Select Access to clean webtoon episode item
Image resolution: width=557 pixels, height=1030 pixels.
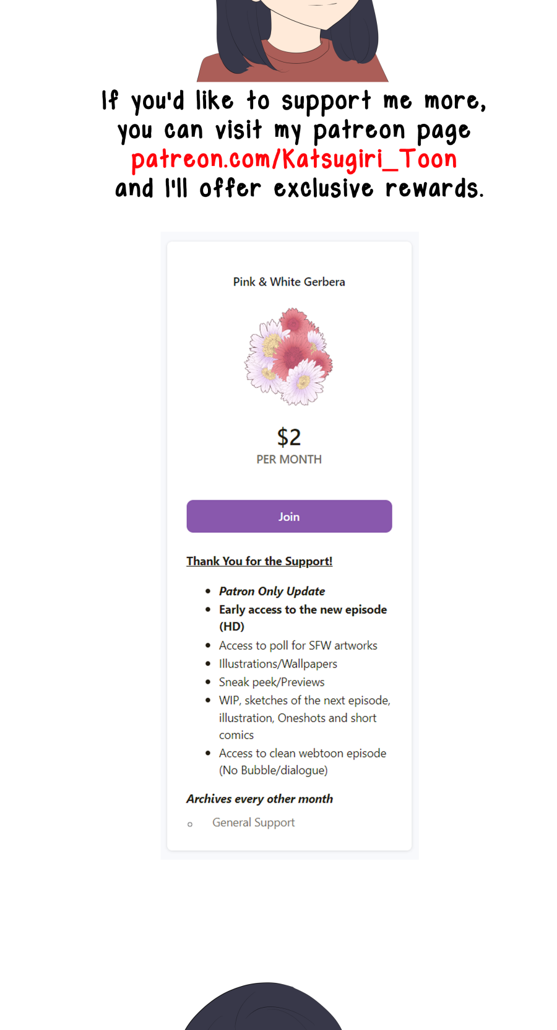pyautogui.click(x=302, y=754)
